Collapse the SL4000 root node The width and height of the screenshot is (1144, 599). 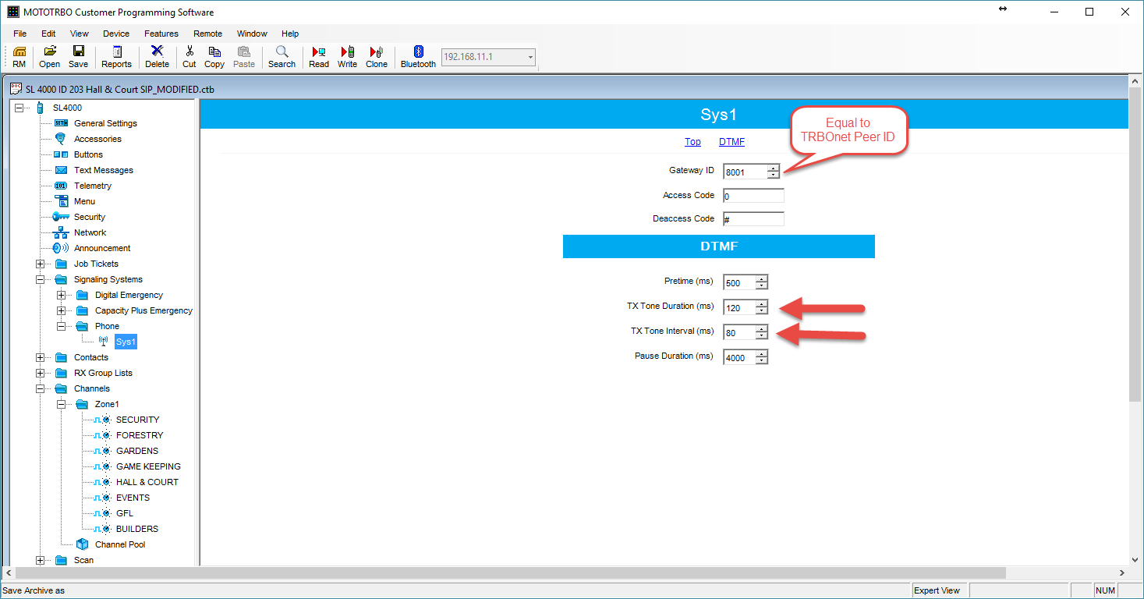(x=19, y=108)
